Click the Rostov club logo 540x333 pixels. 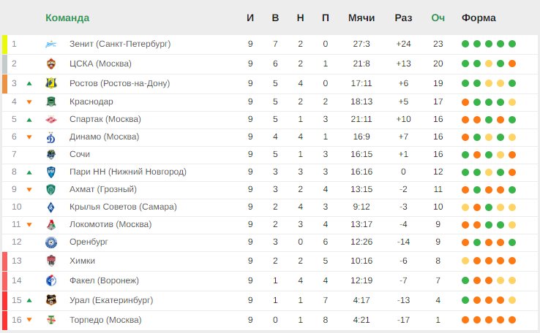tap(51, 83)
